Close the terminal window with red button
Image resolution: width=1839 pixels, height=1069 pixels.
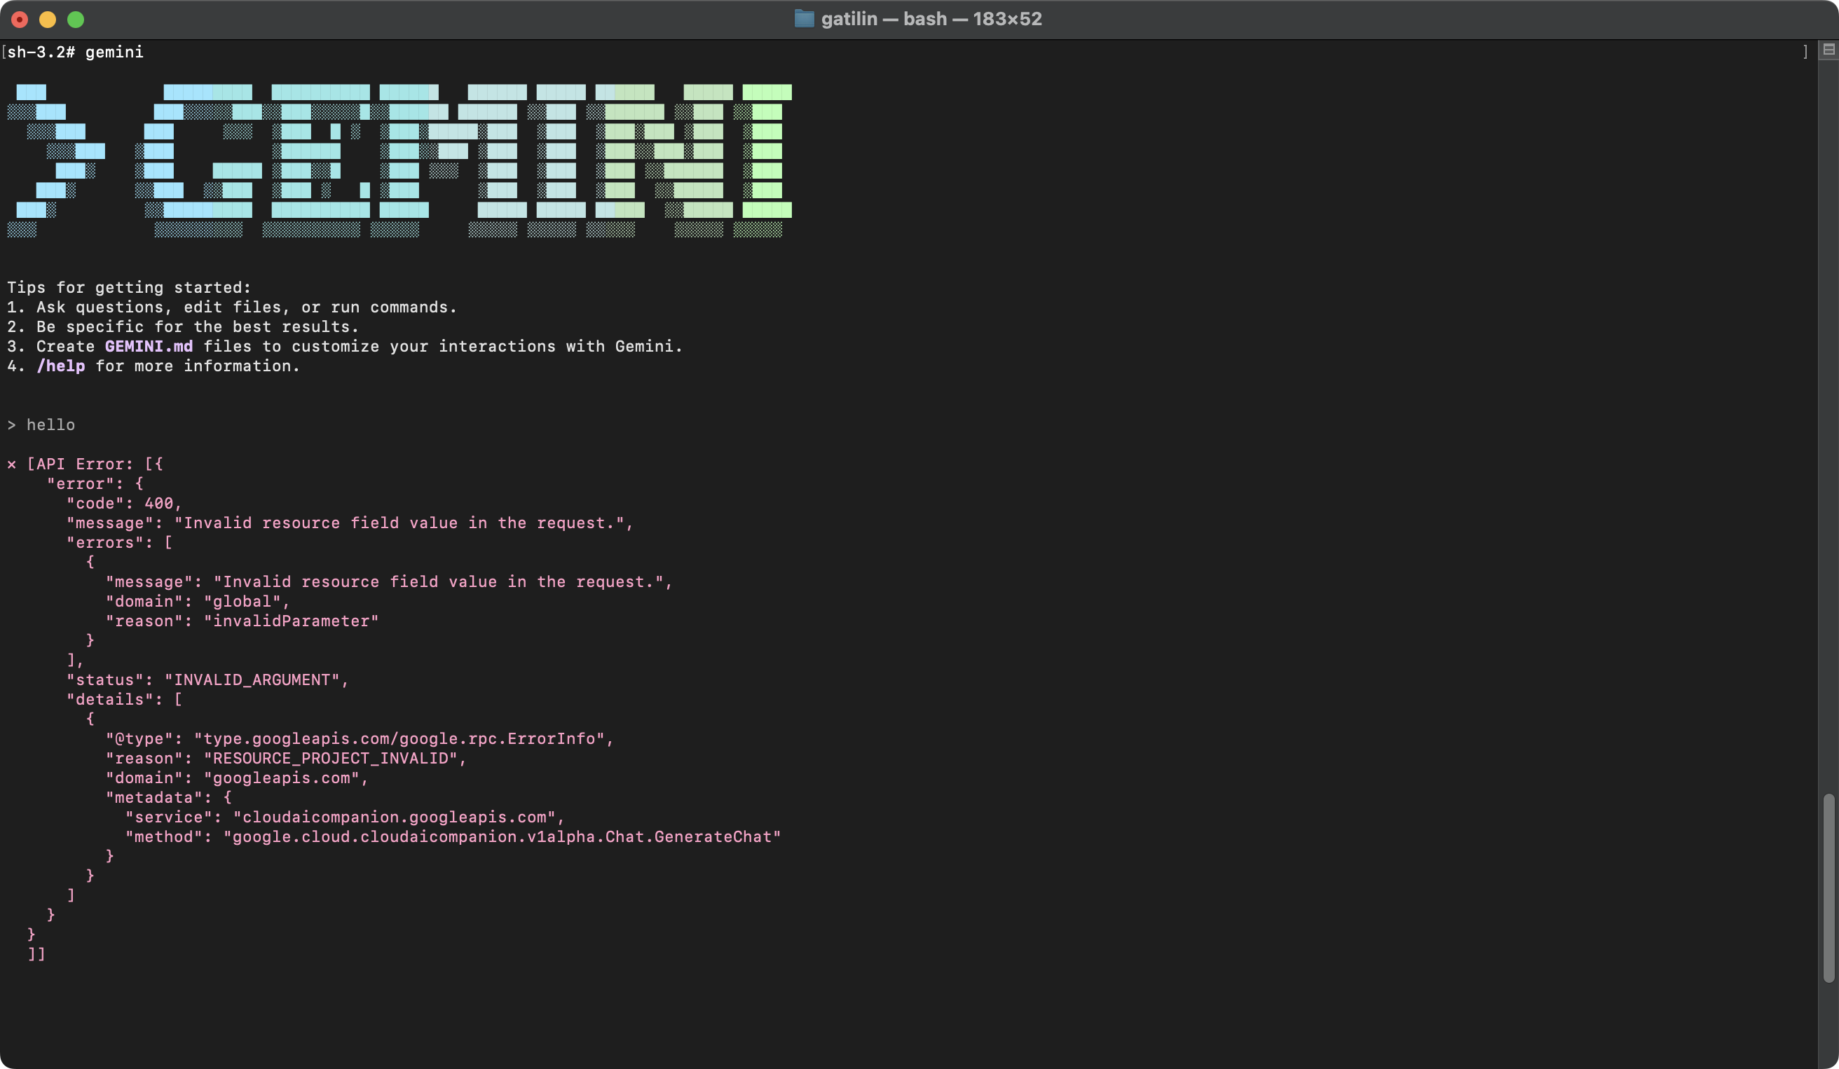click(20, 20)
